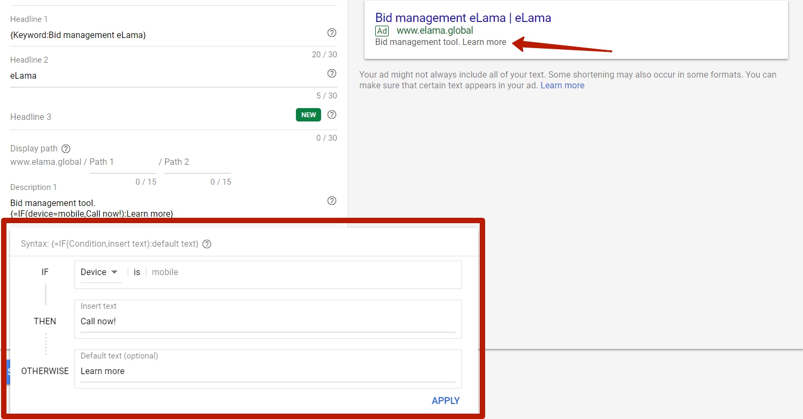The image size is (803, 419).
Task: Open help icon for Headline 2
Action: pos(332,73)
